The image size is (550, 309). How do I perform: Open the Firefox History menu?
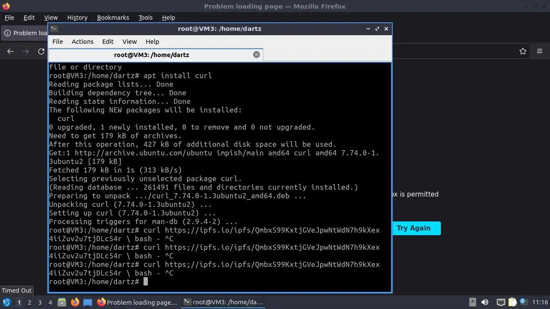pos(77,18)
